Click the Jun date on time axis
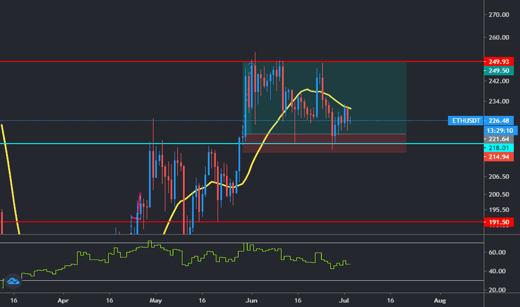Screen dimensions: 520x307 252,301
